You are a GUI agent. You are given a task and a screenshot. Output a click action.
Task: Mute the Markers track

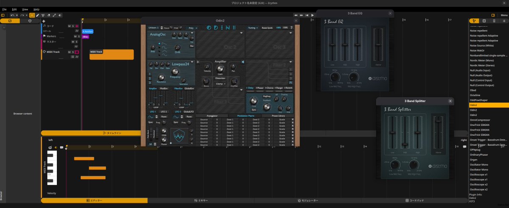pos(75,36)
